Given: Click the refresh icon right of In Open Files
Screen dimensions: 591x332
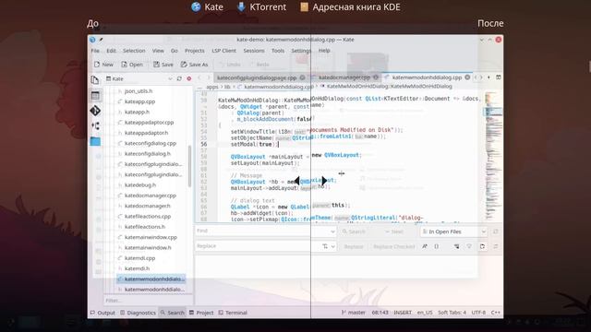Looking at the screenshot, I should pyautogui.click(x=496, y=231).
